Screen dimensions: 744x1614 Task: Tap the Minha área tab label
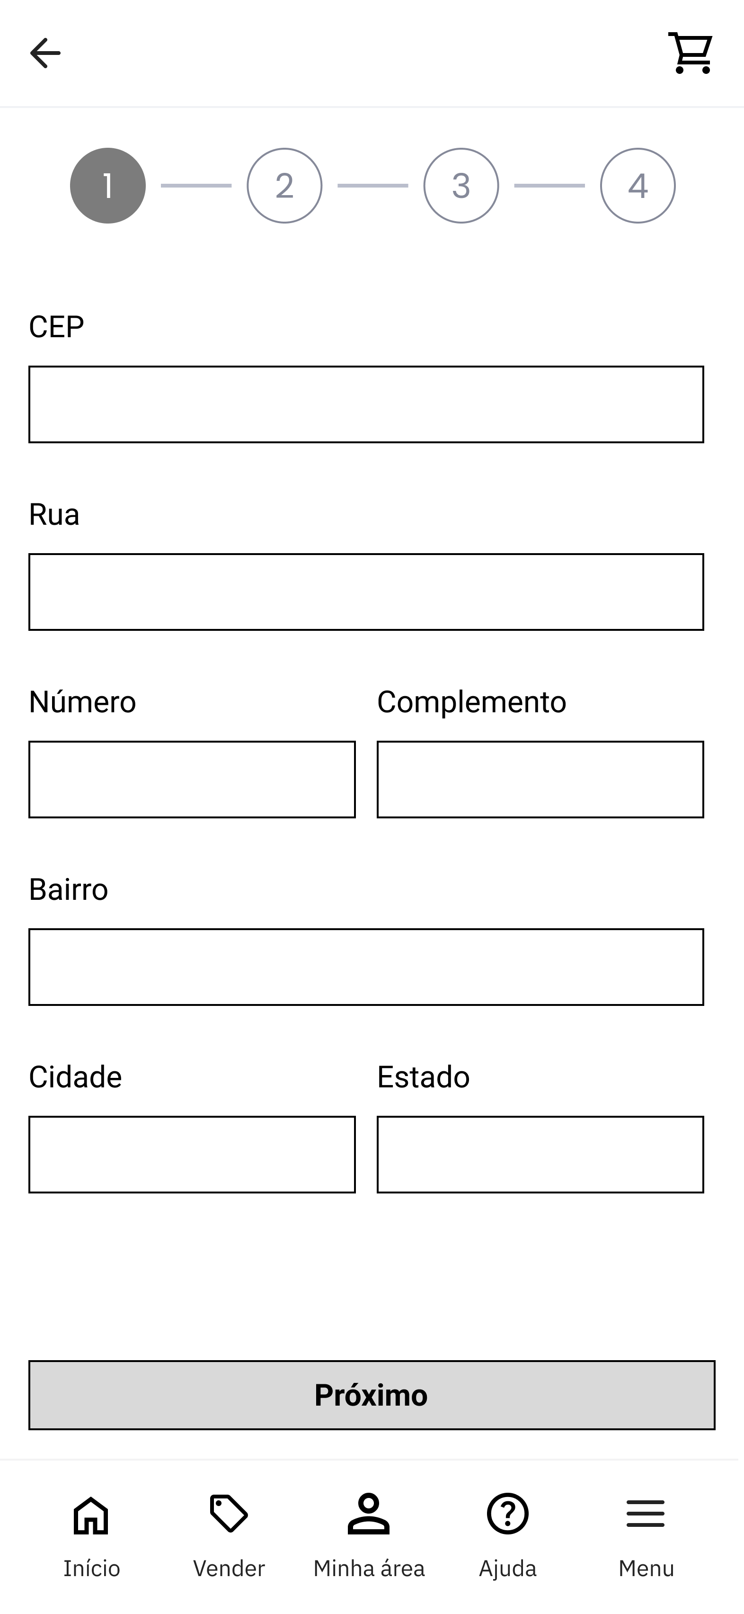pos(369,1568)
